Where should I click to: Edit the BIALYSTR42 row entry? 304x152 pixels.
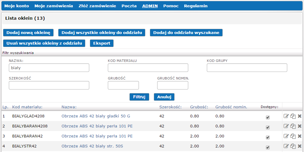(x=286, y=146)
